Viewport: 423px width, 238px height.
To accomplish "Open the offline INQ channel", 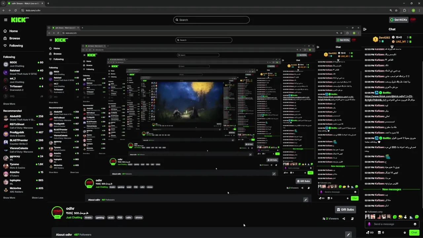I will pyautogui.click(x=23, y=96).
